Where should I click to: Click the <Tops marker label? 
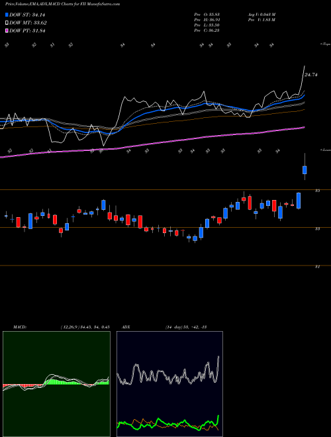pyautogui.click(x=325, y=44)
